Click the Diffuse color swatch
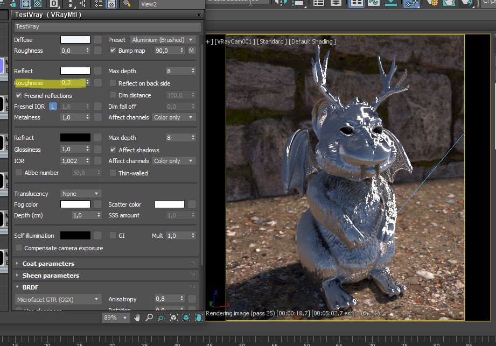The image size is (496, 346). [x=75, y=39]
